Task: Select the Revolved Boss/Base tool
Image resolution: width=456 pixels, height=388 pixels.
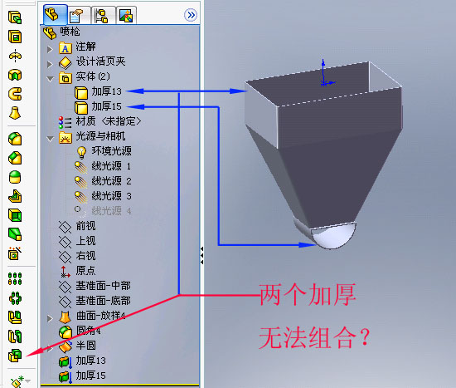Action: [x=15, y=56]
